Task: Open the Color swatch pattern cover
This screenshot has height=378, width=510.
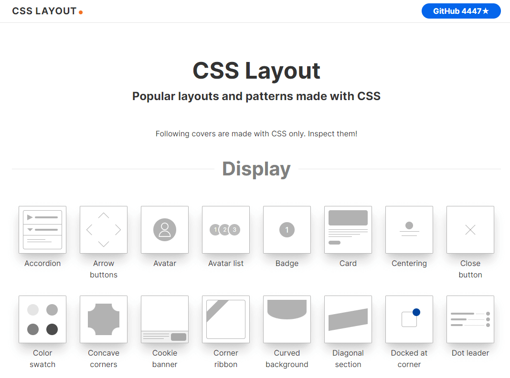Action: (42, 319)
